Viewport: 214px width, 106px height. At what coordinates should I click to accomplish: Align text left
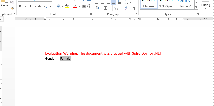coord(97,2)
